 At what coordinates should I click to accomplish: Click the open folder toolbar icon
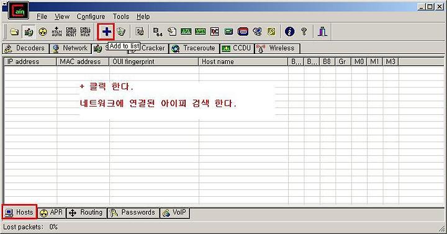pos(14,32)
